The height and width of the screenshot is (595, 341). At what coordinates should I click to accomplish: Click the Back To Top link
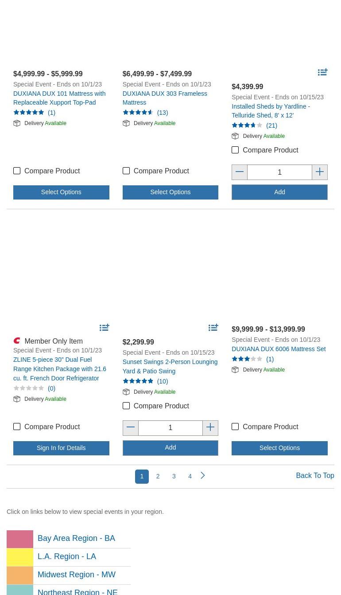pos(315,475)
